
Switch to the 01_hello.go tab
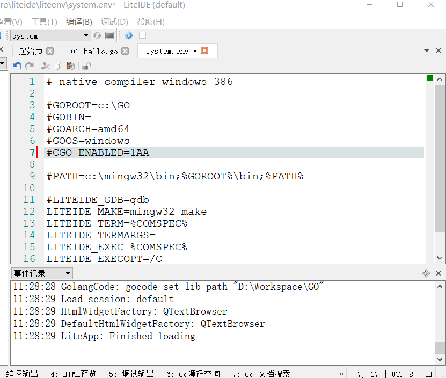[94, 52]
